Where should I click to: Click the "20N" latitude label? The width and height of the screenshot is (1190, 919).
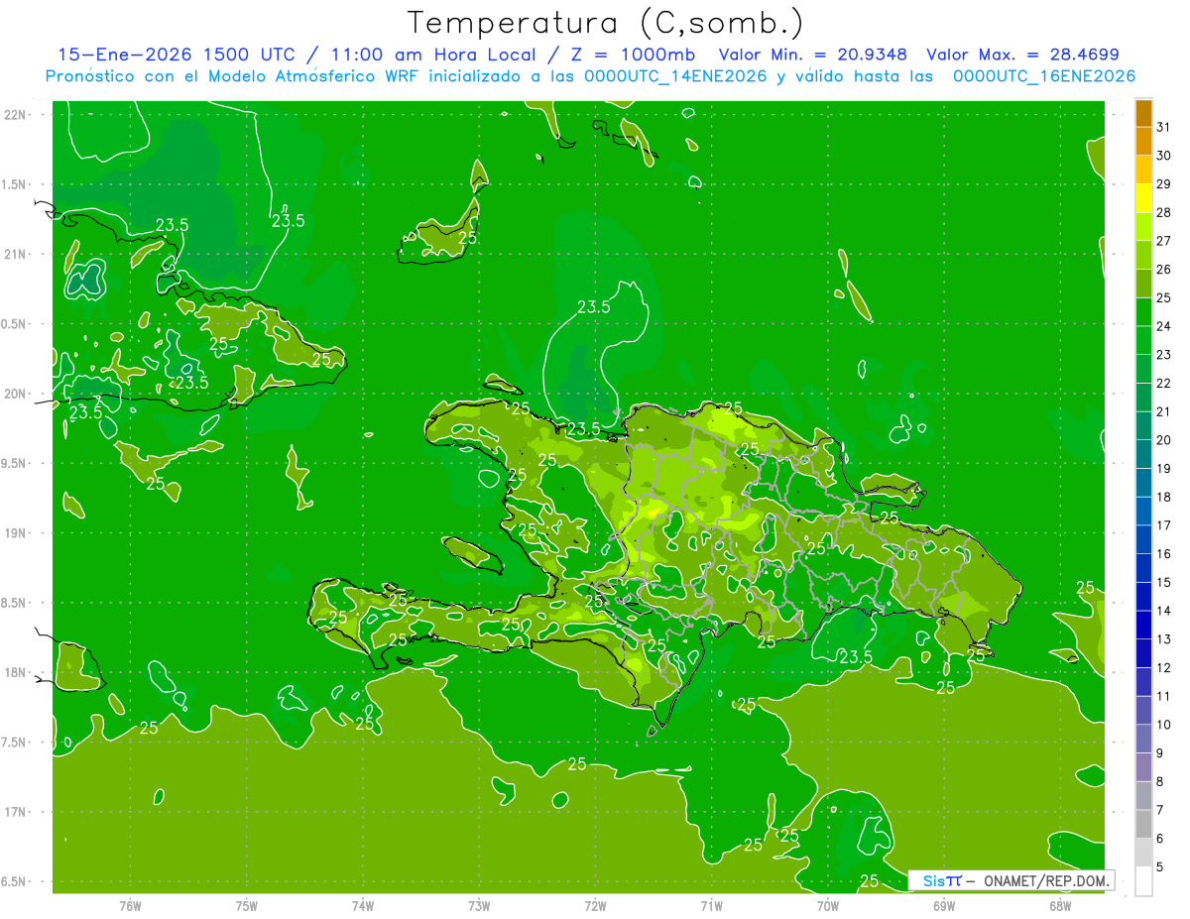click(15, 394)
